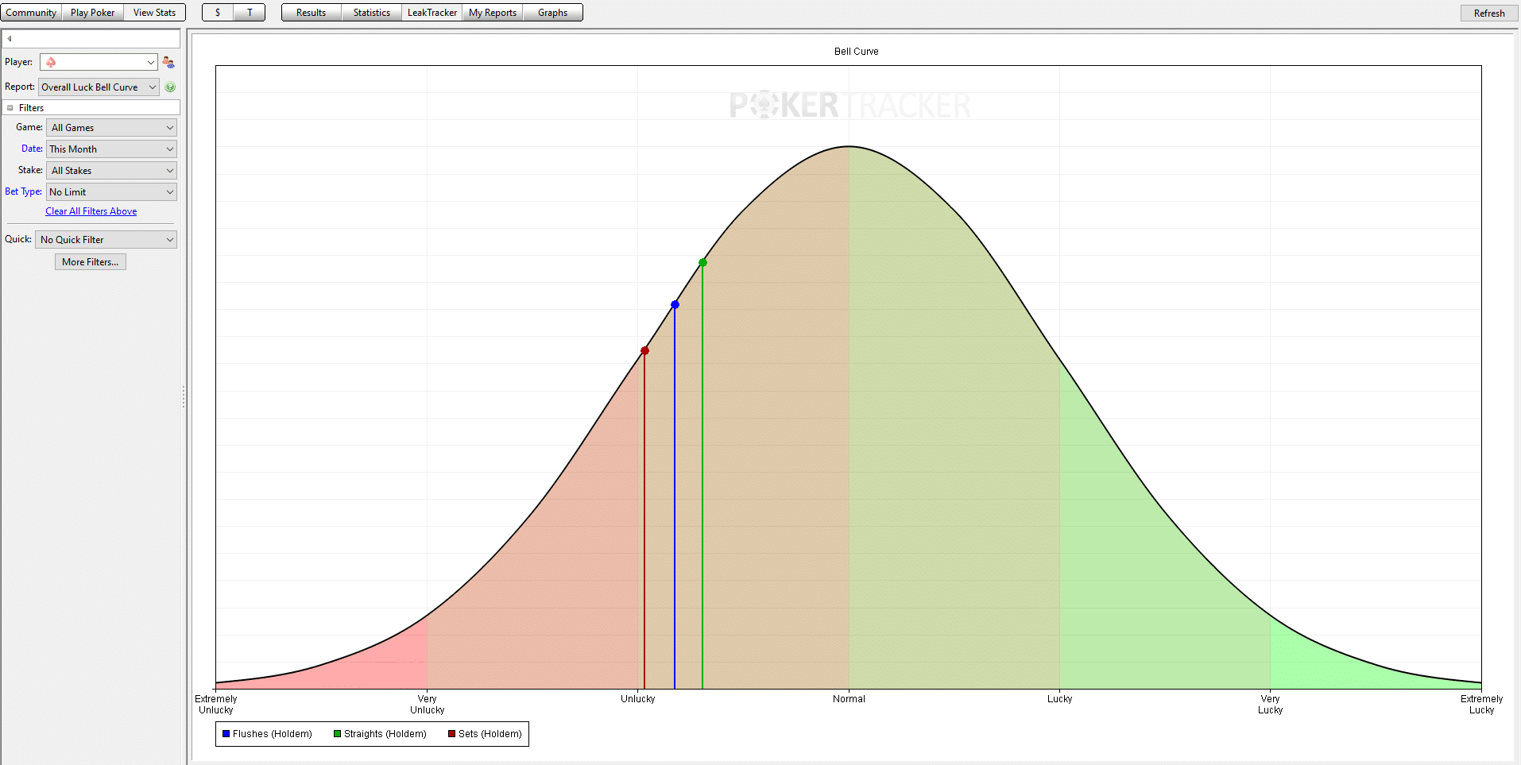Open the Bet Type dropdown set to No Limit
The width and height of the screenshot is (1521, 765).
pos(111,192)
